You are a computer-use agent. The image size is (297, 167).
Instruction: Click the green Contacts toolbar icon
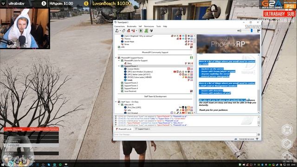click(x=146, y=31)
